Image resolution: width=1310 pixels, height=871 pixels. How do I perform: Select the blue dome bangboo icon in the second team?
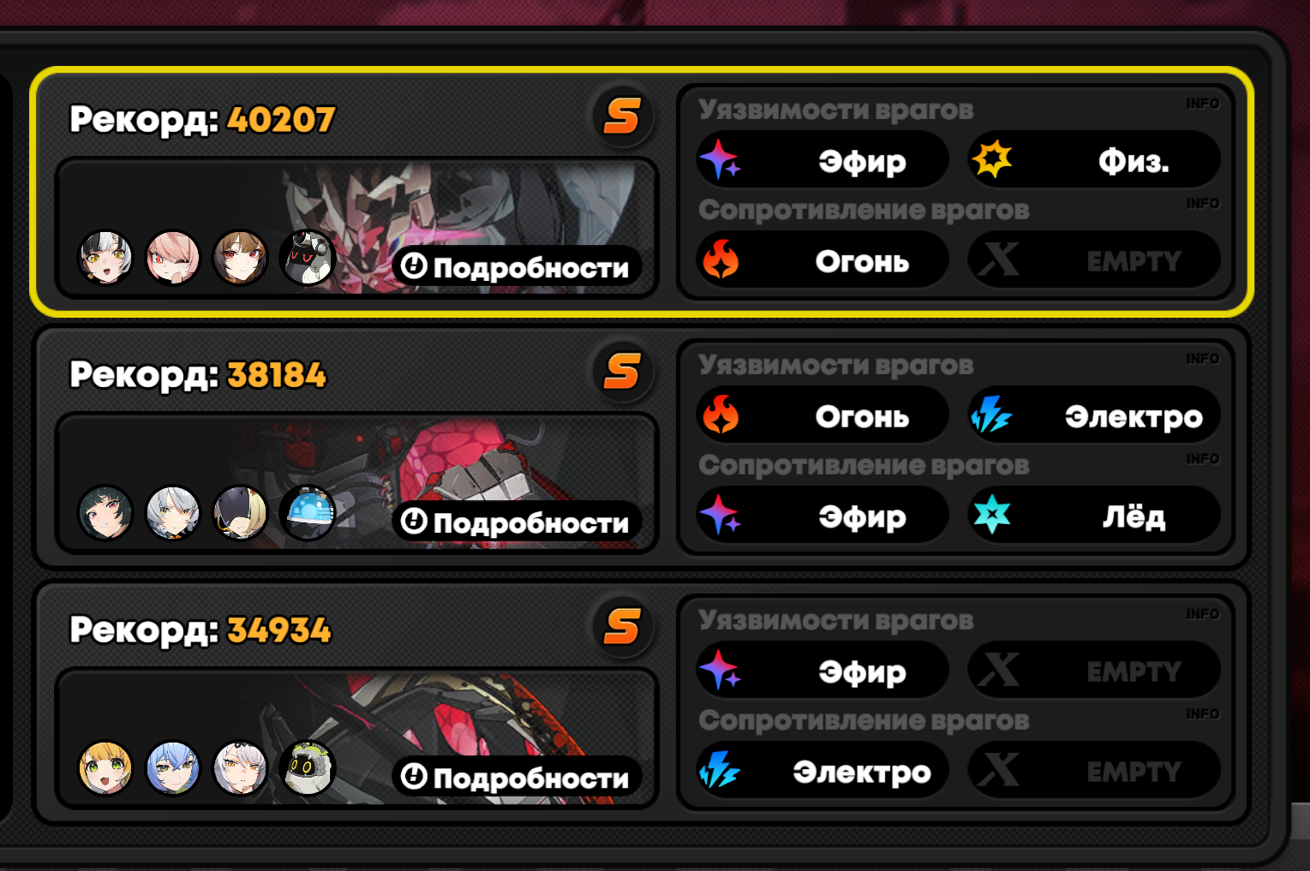[x=308, y=513]
